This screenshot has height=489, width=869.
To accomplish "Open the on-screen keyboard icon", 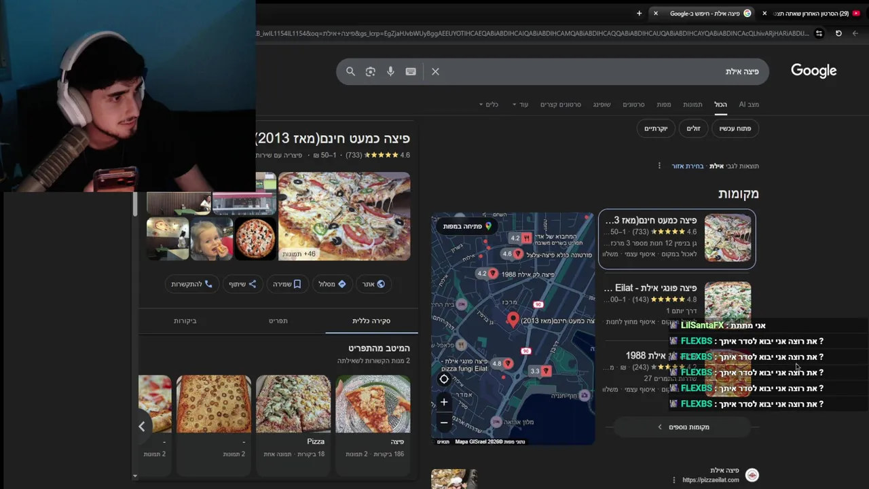I will (x=411, y=71).
